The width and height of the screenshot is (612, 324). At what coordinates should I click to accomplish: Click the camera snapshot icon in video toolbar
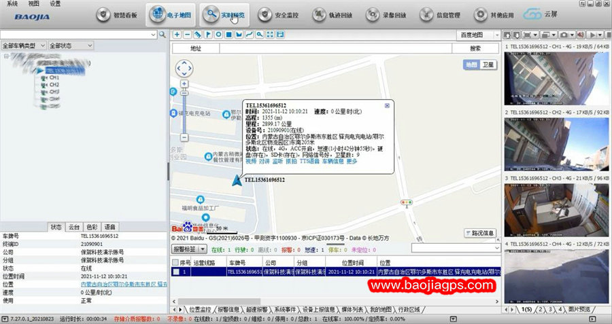564,35
